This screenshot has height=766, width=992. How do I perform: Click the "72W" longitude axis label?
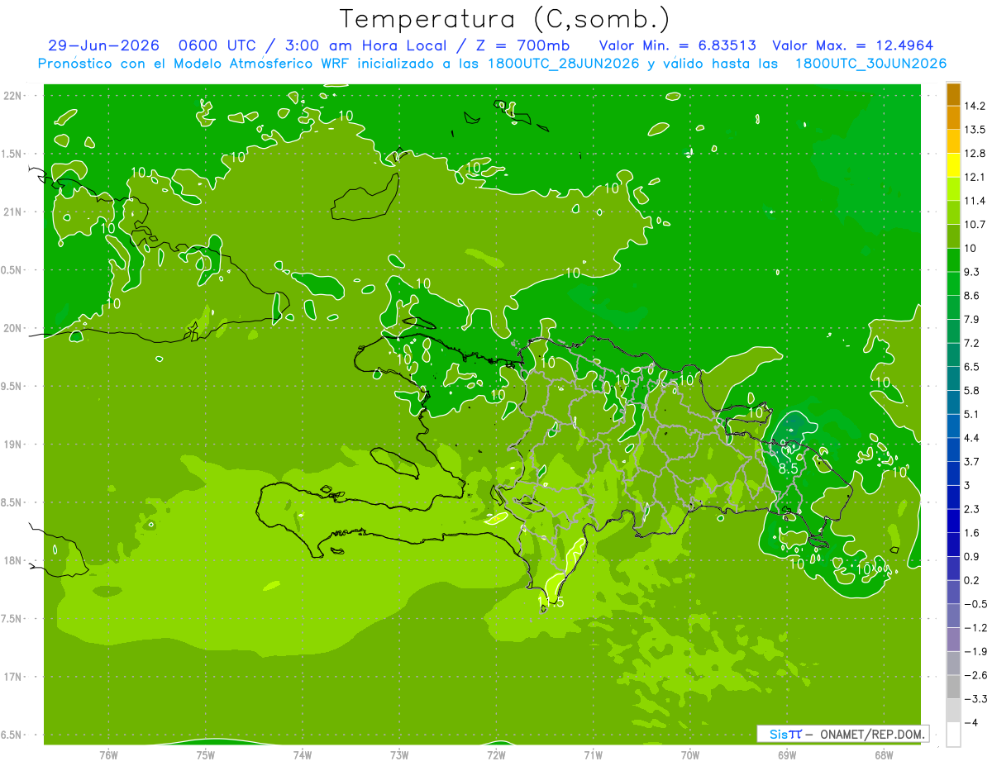(x=496, y=754)
